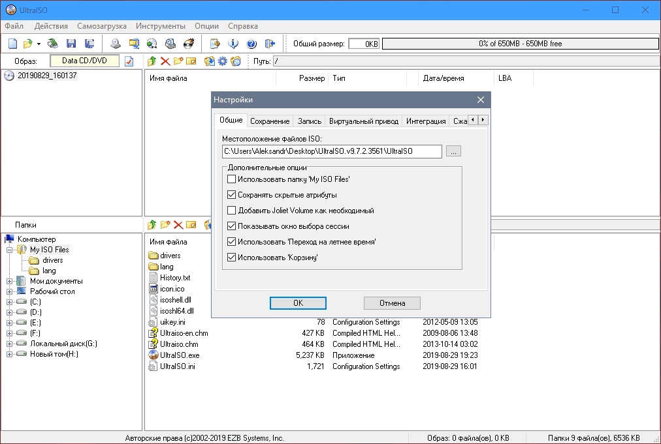Click the Burn CD/DVD image flame icon
Image resolution: width=661 pixels, height=444 pixels.
click(x=189, y=43)
